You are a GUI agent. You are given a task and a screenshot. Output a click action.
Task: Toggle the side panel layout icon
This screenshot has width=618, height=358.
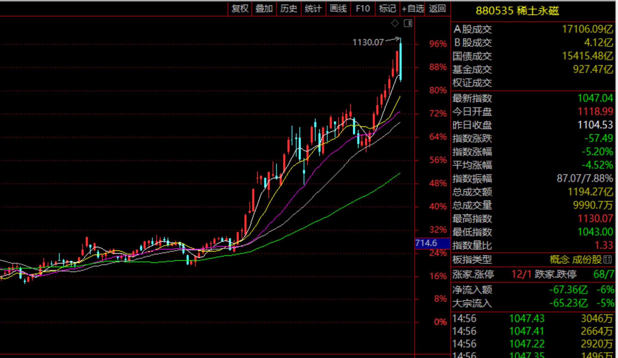tap(408, 23)
